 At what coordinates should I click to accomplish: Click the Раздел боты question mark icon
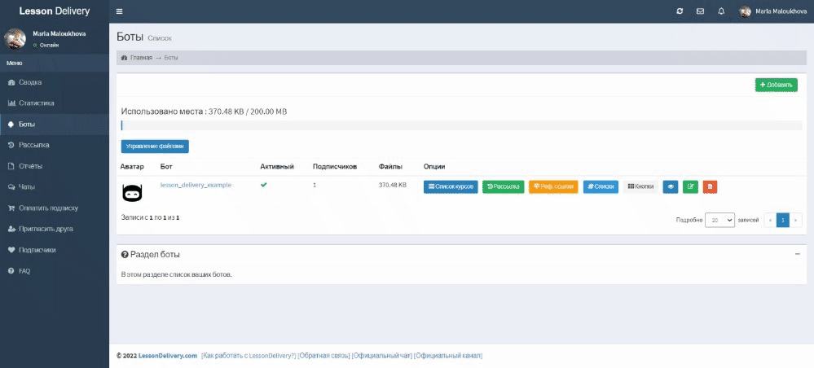pyautogui.click(x=125, y=255)
